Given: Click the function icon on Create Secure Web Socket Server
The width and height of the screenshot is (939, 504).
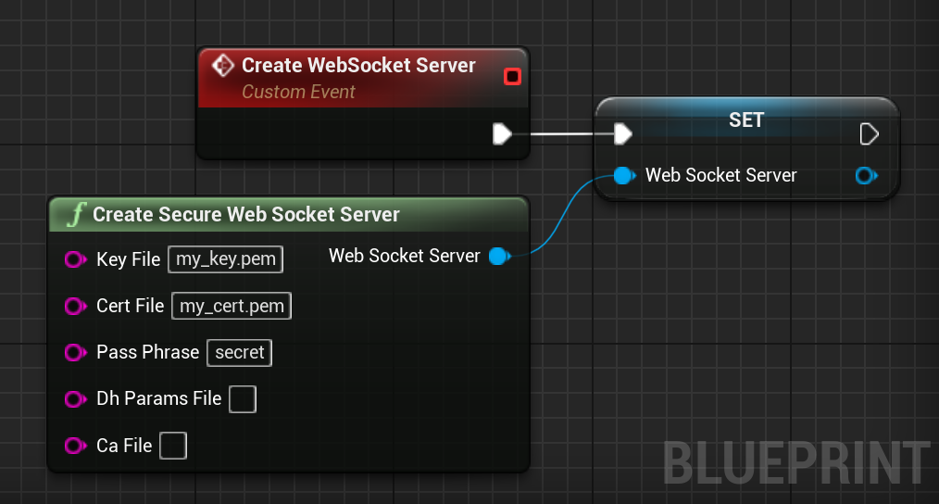Looking at the screenshot, I should coord(76,214).
